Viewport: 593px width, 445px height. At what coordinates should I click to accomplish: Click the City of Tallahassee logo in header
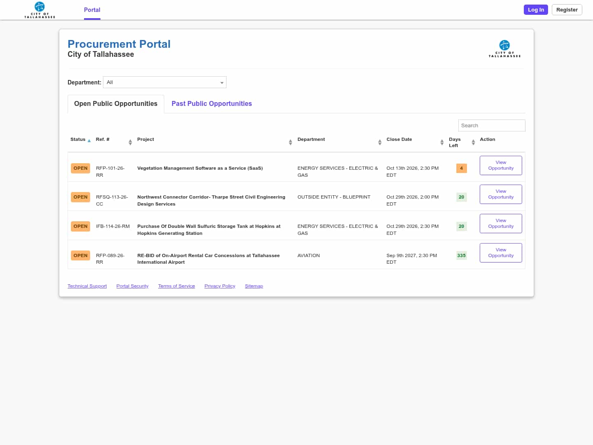point(40,10)
